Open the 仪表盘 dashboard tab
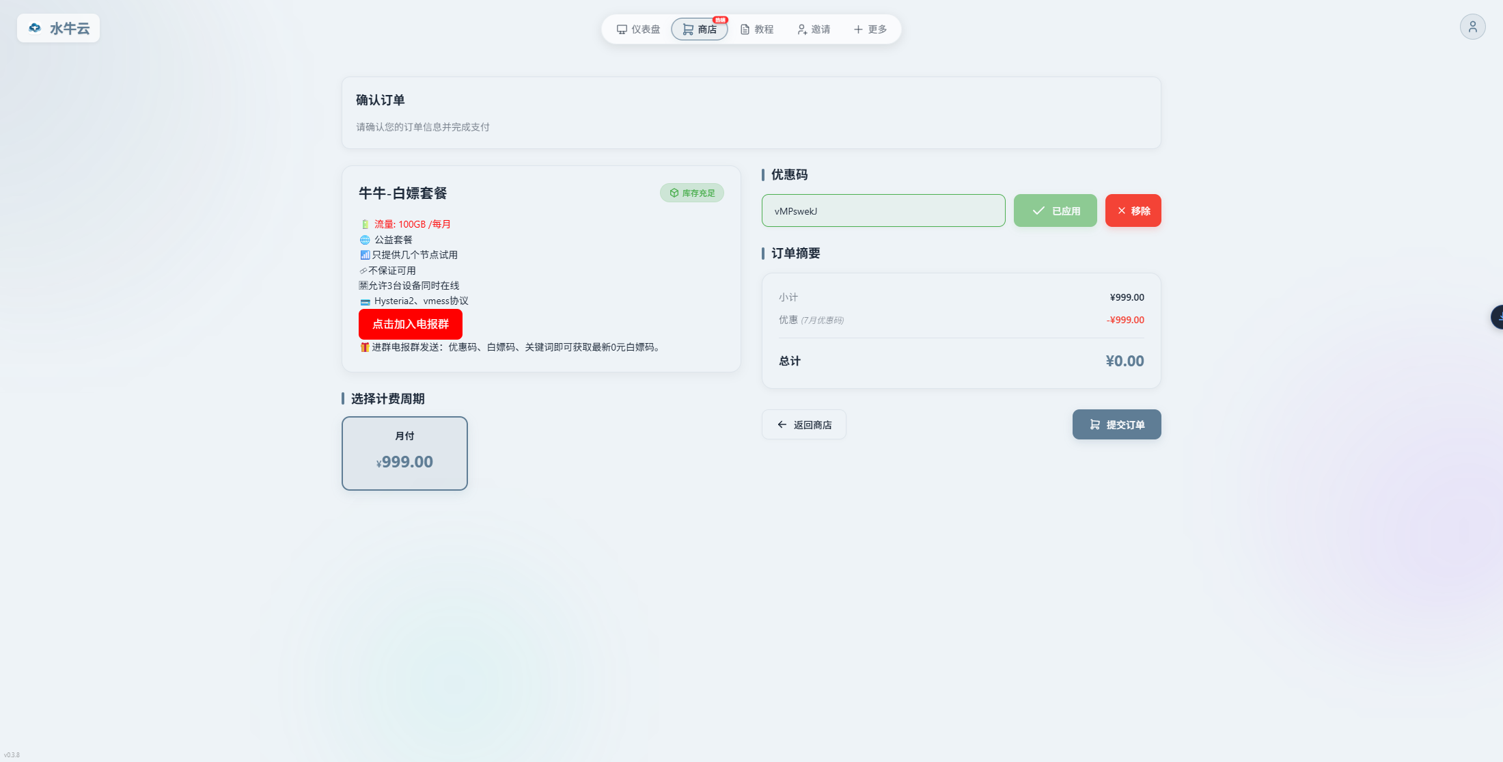 click(638, 29)
